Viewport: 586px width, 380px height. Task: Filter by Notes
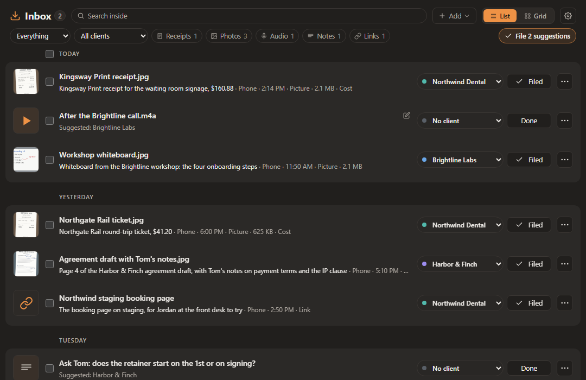[324, 36]
